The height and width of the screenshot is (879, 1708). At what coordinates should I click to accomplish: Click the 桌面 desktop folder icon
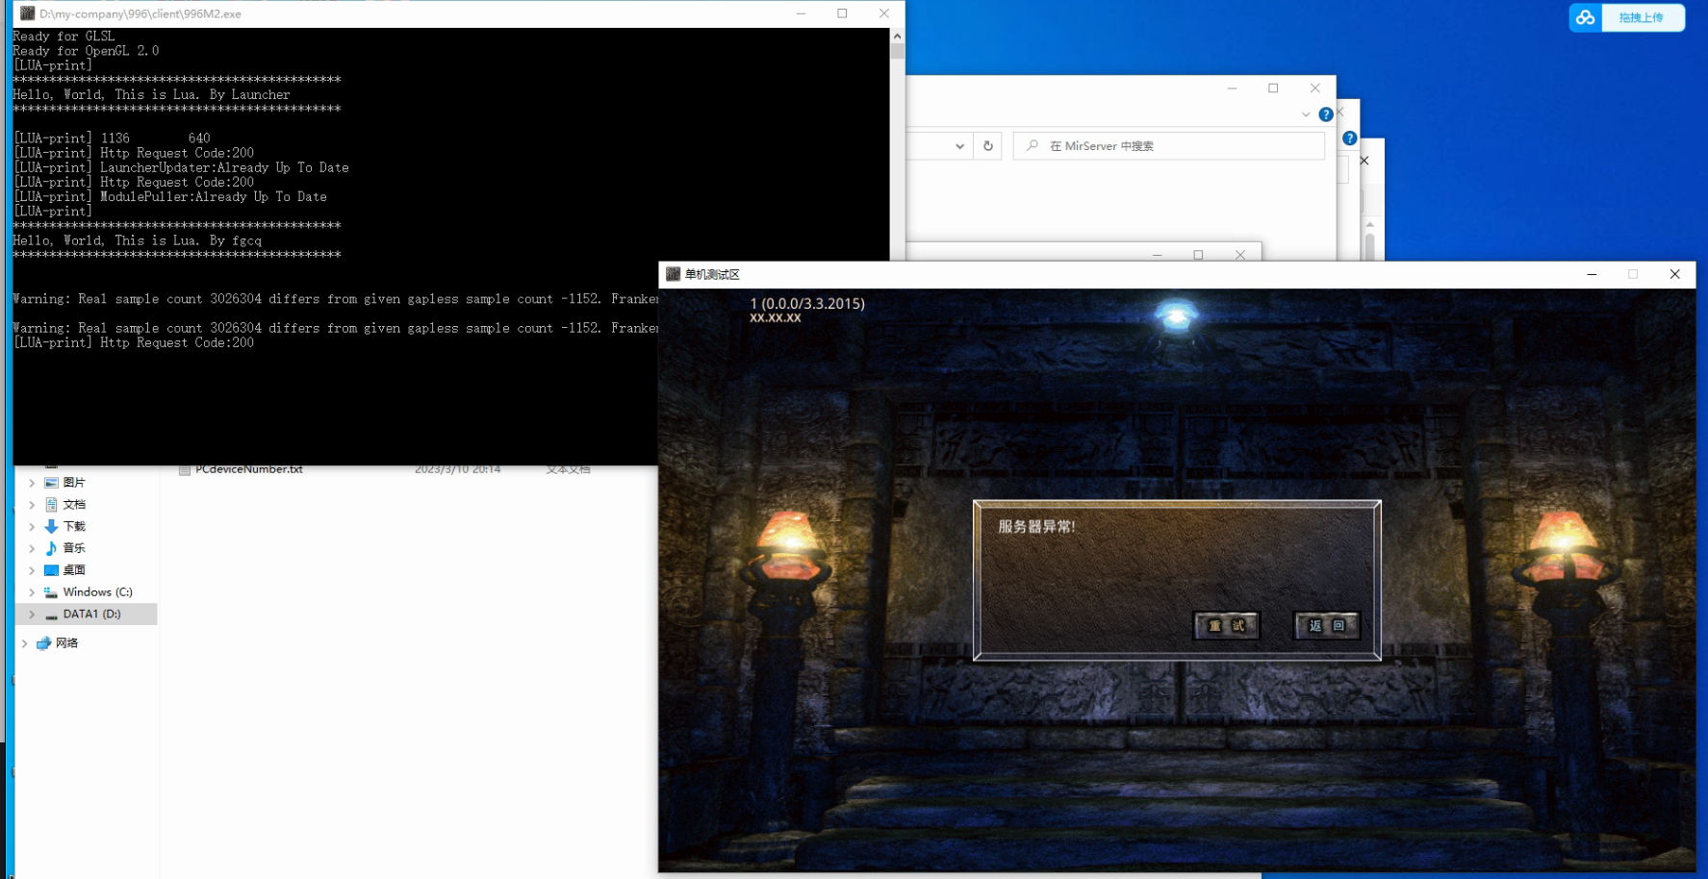52,570
